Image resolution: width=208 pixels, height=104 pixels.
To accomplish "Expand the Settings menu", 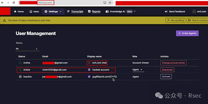I will click(x=53, y=11).
